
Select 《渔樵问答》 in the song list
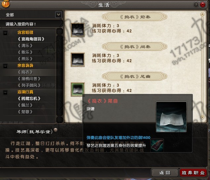29,79
